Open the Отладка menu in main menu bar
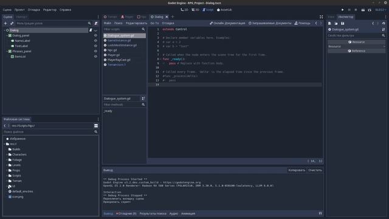 pyautogui.click(x=34, y=10)
